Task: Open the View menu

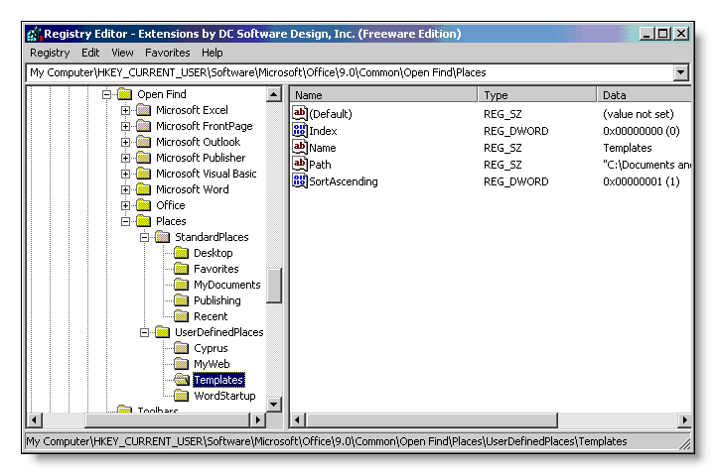Action: pos(122,53)
